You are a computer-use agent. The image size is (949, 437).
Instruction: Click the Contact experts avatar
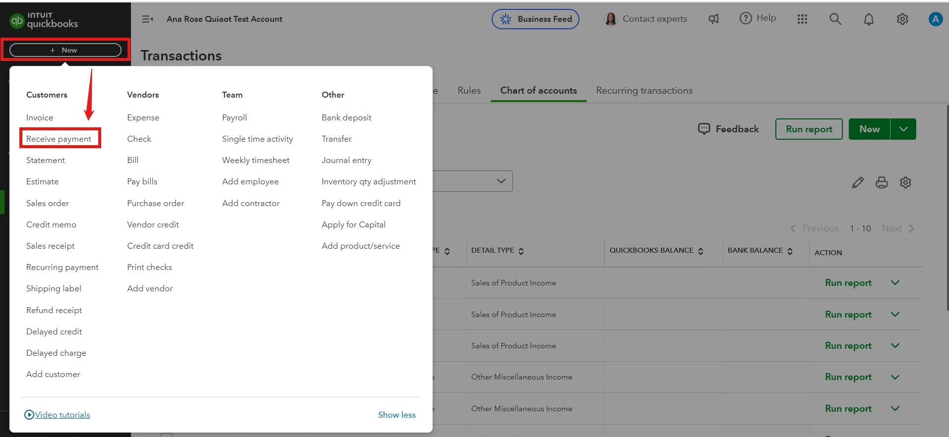pyautogui.click(x=611, y=19)
